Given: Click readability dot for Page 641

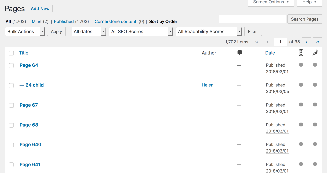Looking at the screenshot, I should click(315, 164).
